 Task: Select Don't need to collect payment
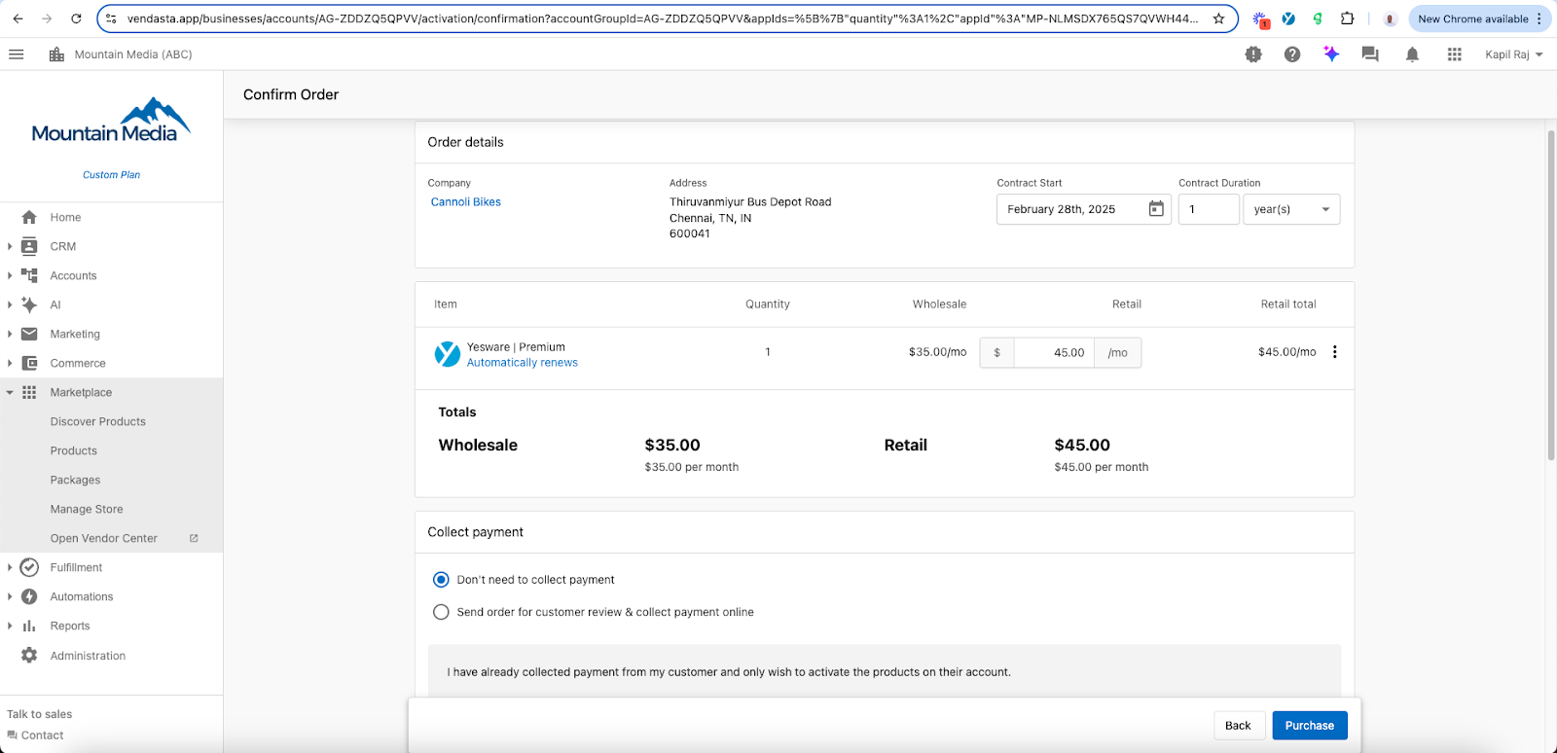coord(441,580)
